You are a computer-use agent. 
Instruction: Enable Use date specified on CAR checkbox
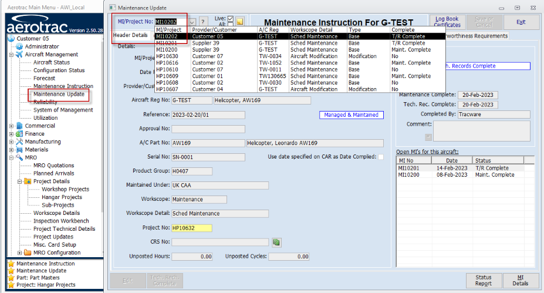click(x=381, y=157)
